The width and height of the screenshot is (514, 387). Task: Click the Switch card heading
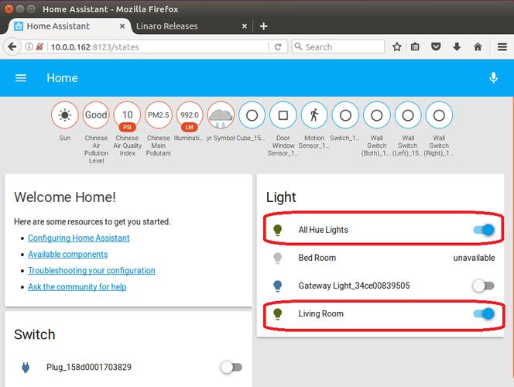pos(34,334)
